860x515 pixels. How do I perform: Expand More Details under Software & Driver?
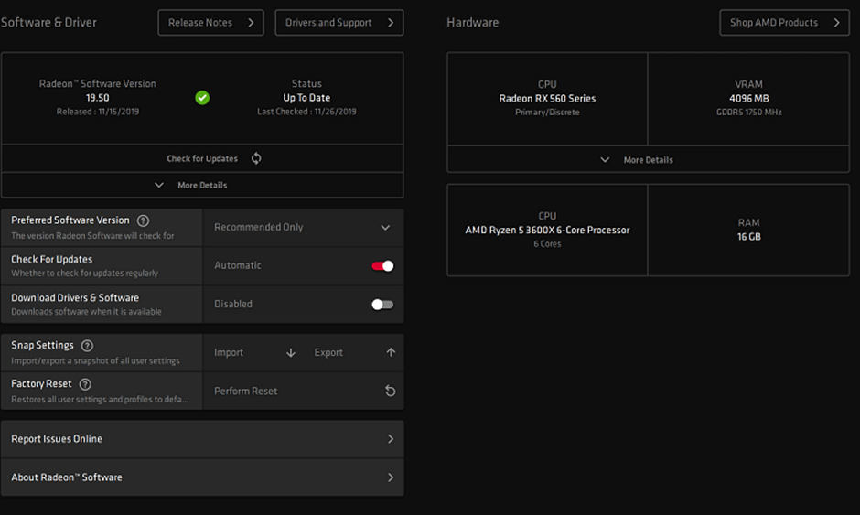202,186
